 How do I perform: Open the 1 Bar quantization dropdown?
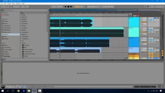click(26, 7)
